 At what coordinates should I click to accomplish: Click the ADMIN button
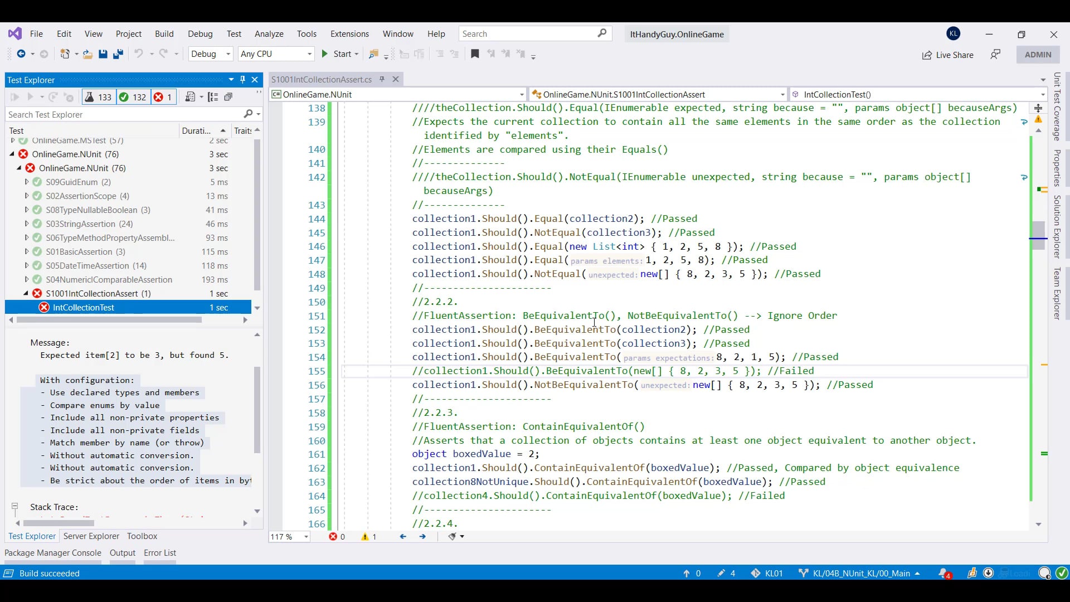point(1038,55)
